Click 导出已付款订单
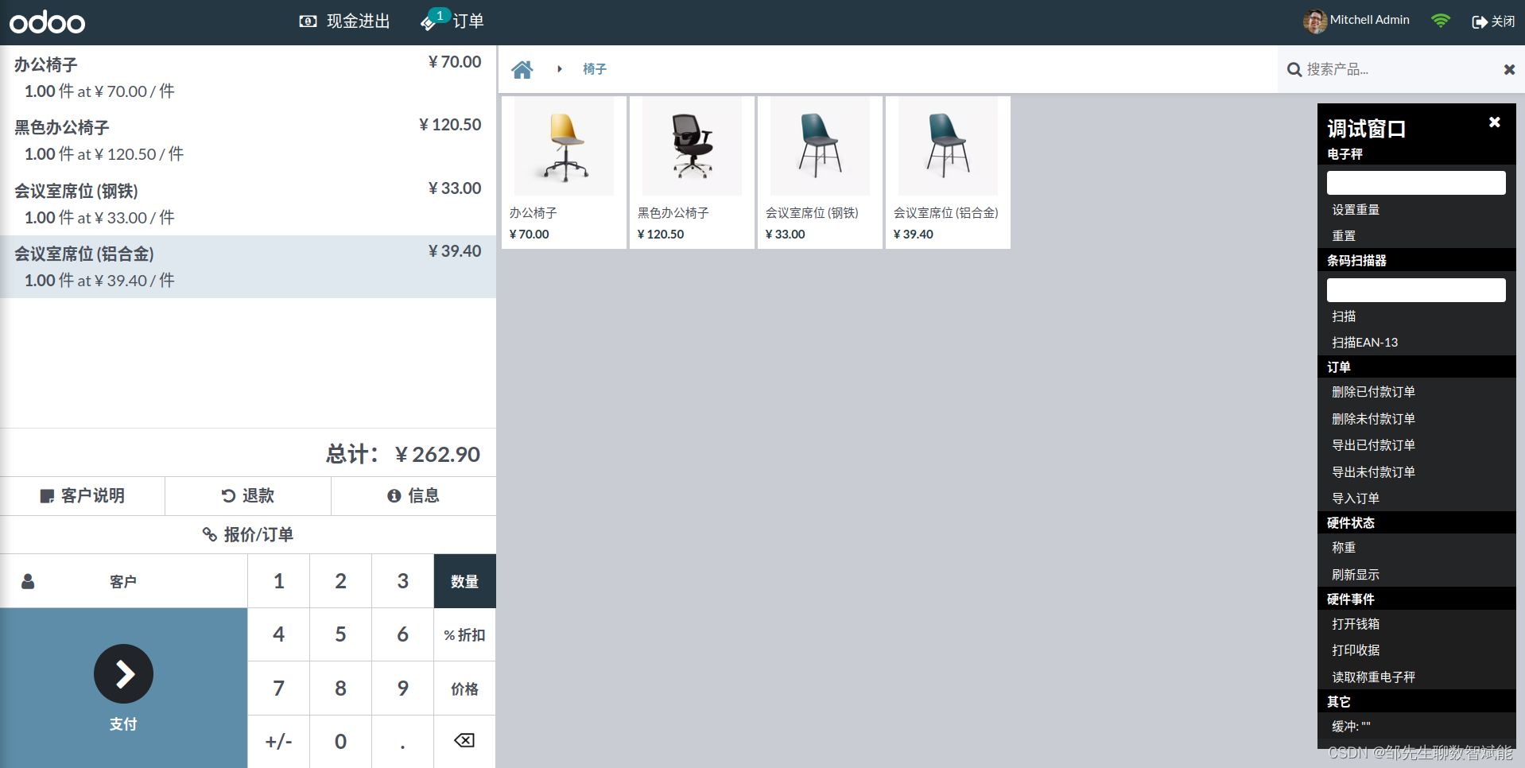Viewport: 1525px width, 768px height. click(x=1373, y=445)
